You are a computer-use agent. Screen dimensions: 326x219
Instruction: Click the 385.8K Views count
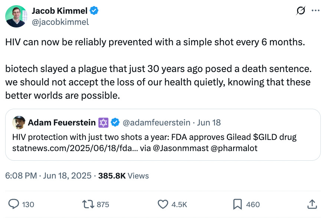pyautogui.click(x=124, y=176)
